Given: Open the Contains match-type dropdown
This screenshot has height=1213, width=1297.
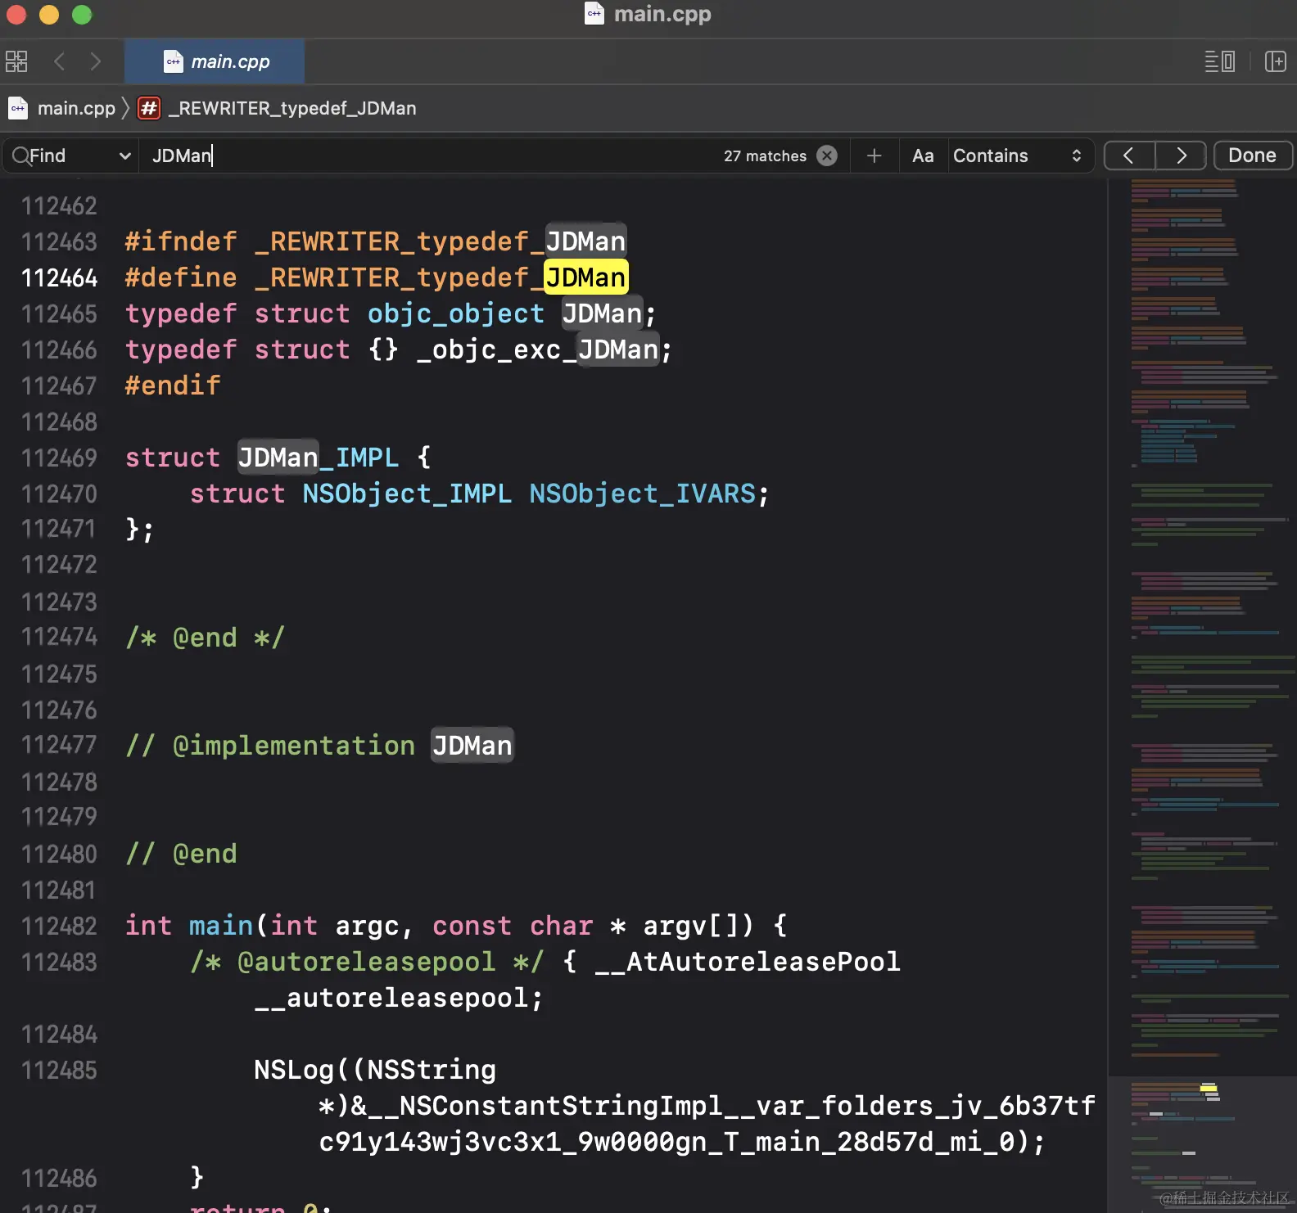Looking at the screenshot, I should [x=1018, y=156].
